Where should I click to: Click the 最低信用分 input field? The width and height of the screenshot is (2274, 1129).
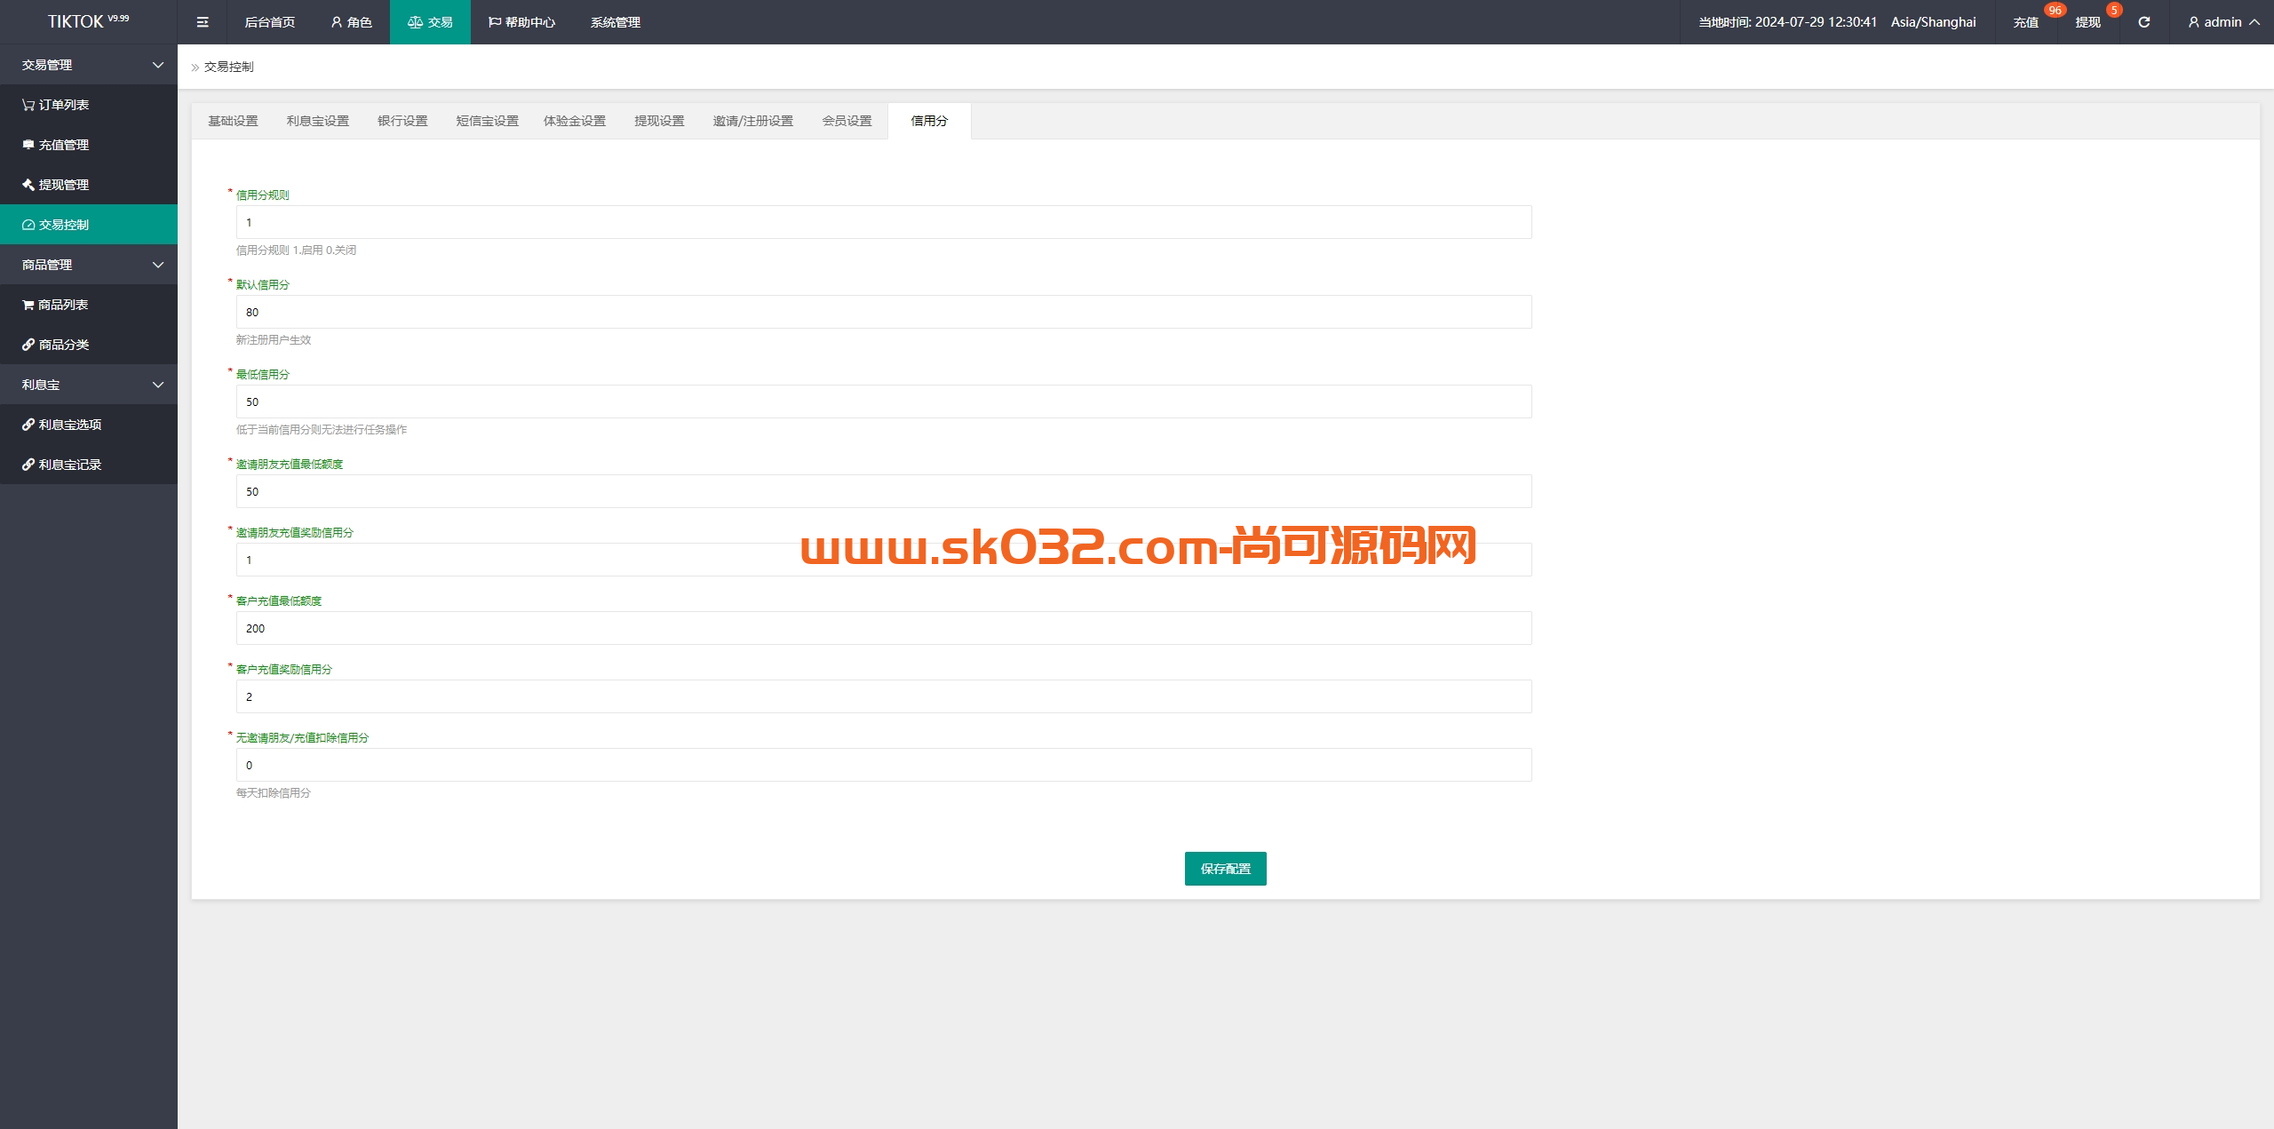click(884, 402)
